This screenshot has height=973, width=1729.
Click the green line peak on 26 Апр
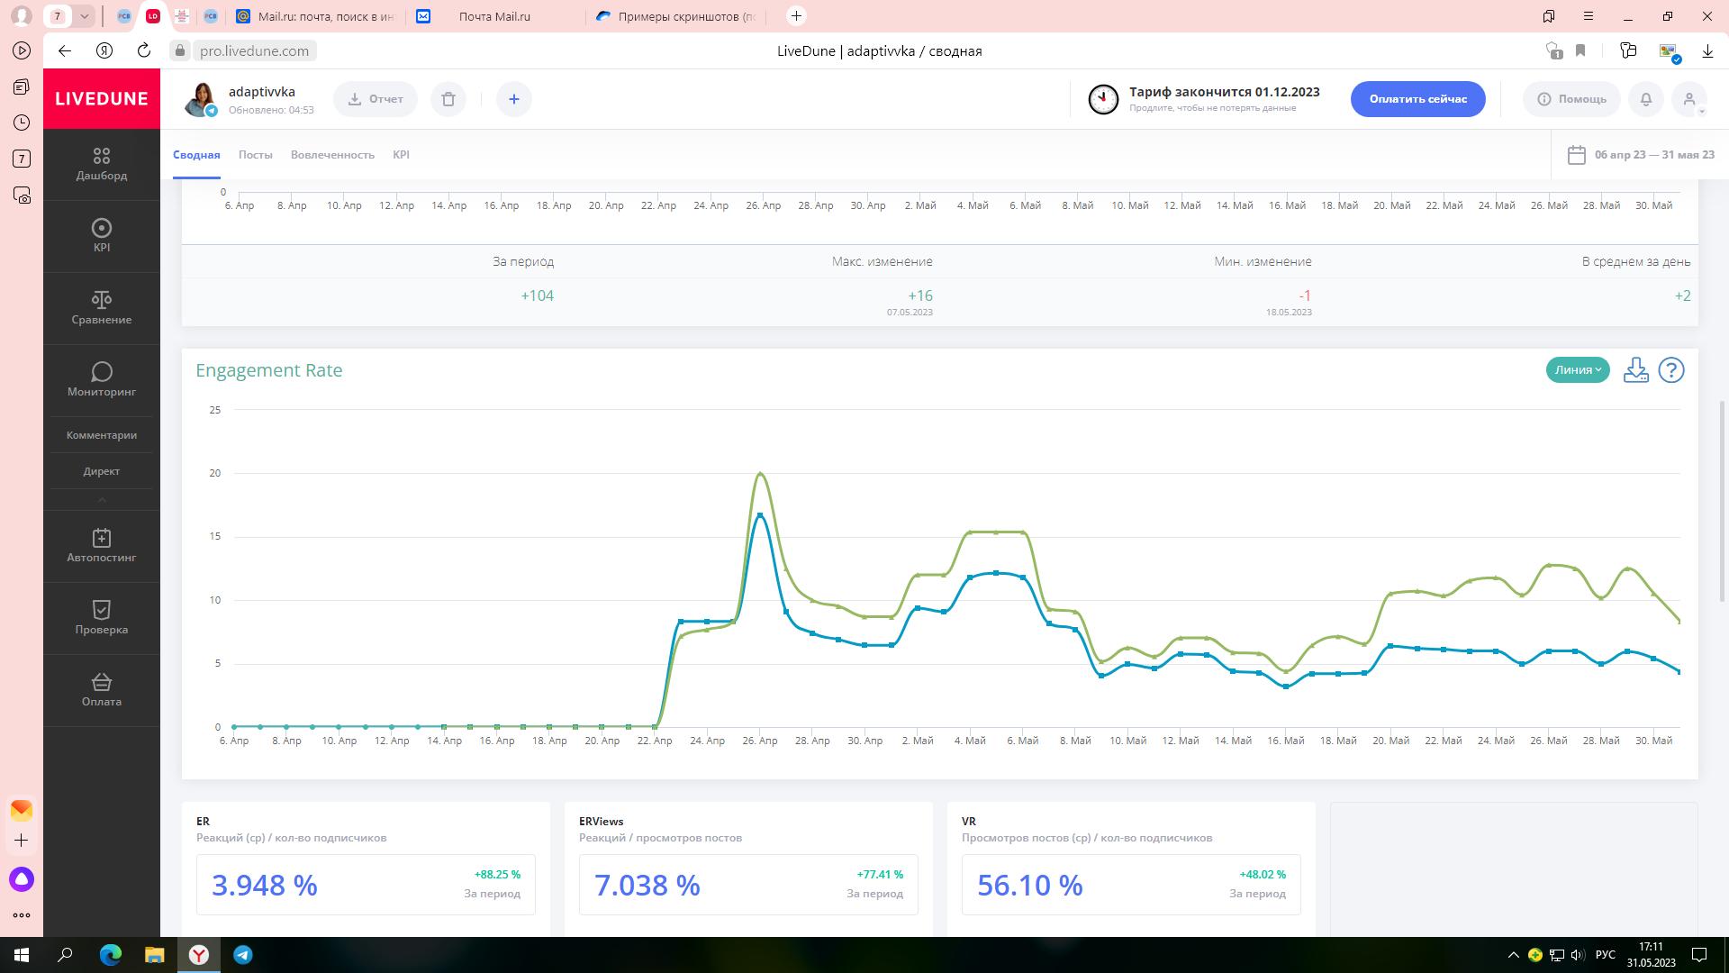tap(761, 473)
